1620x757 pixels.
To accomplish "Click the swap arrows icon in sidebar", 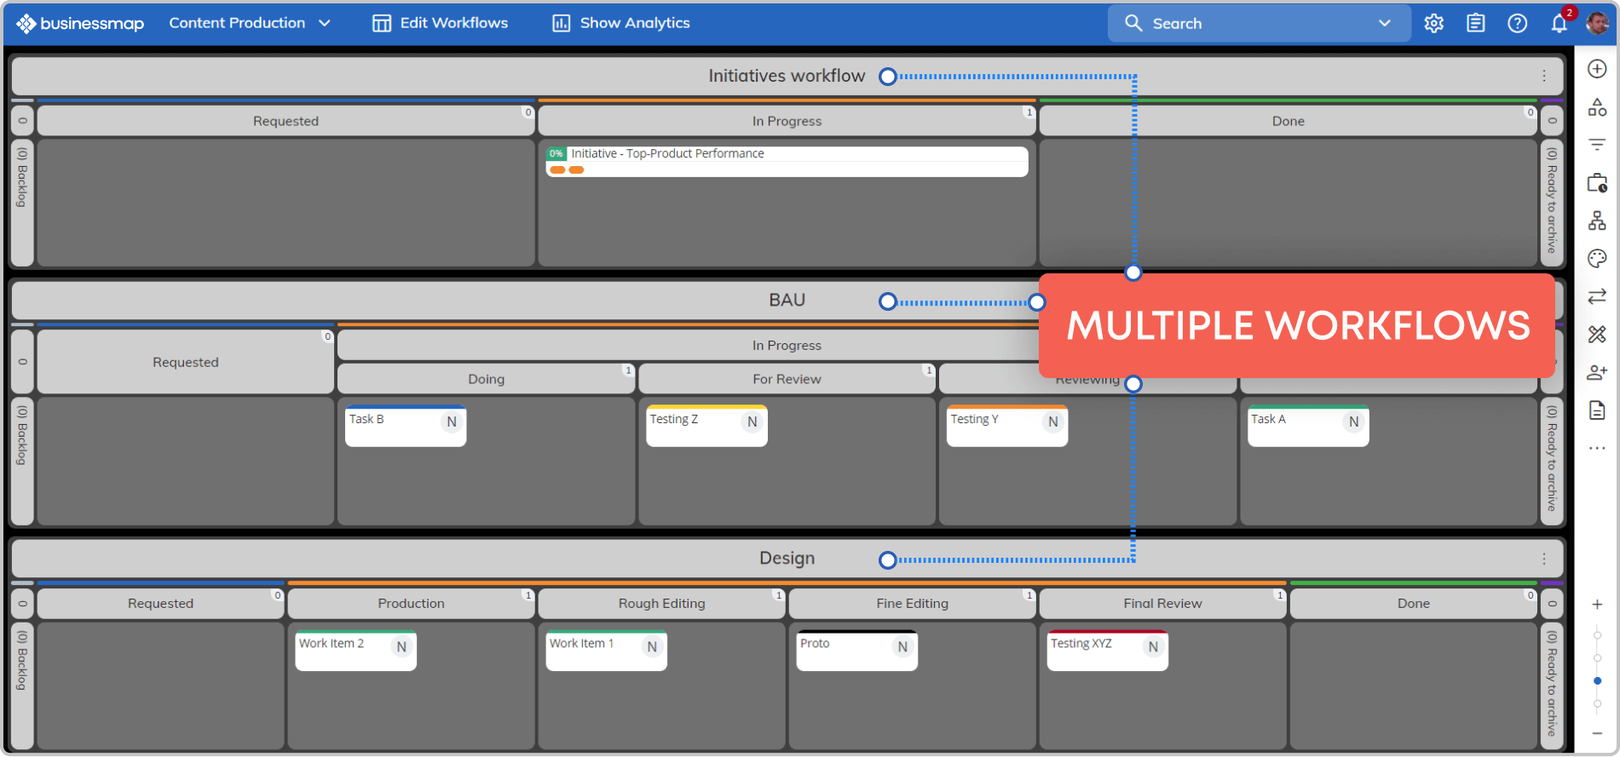I will click(x=1597, y=296).
